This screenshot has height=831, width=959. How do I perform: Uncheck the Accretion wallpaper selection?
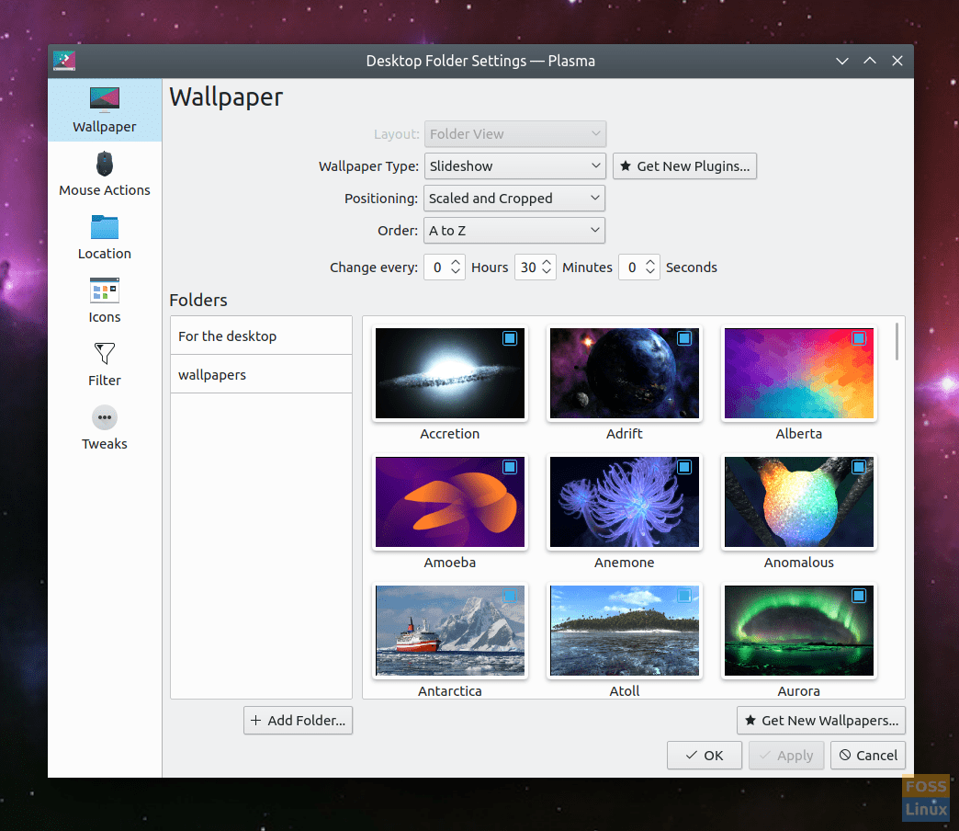point(510,338)
